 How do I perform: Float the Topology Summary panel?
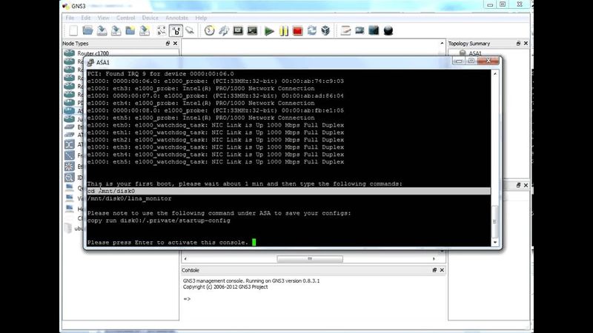click(518, 44)
